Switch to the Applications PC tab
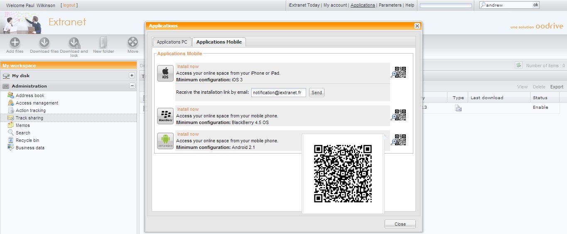 click(x=172, y=42)
